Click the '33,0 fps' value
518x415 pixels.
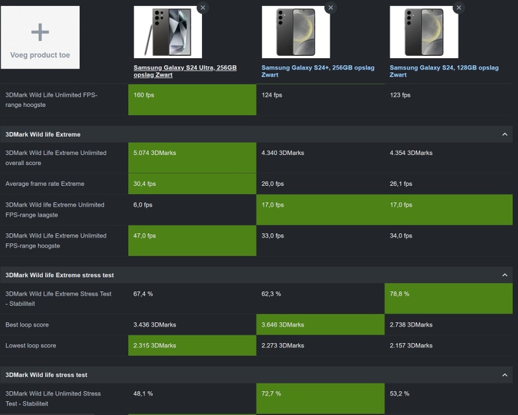click(273, 236)
